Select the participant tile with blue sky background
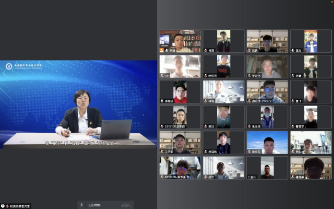 point(267,142)
